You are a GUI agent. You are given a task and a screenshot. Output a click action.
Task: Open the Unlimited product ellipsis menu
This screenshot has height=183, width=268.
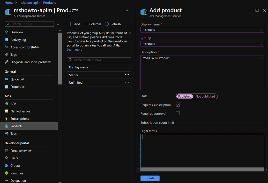pyautogui.click(x=127, y=82)
